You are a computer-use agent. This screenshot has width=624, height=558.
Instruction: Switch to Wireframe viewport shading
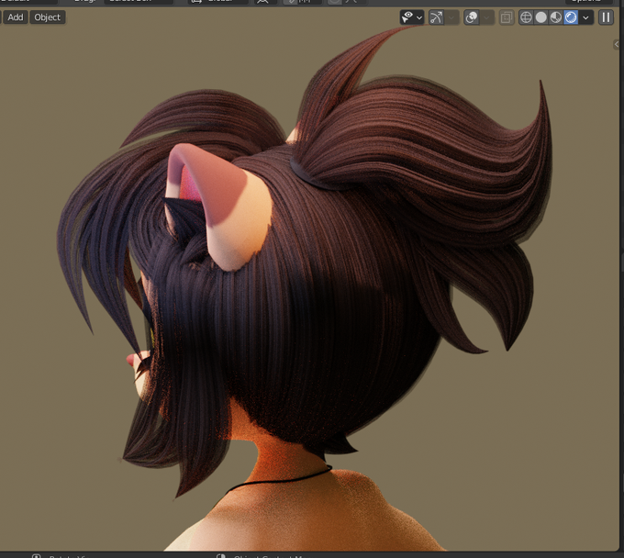pyautogui.click(x=526, y=17)
